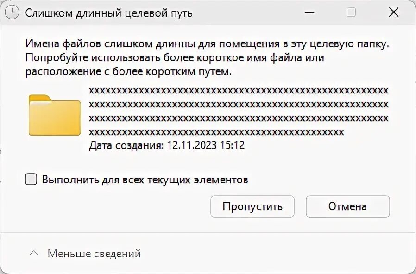Screen dimensions: 416x274
Task: Click the last shorter line of the xxxx name
Action: pos(216,132)
